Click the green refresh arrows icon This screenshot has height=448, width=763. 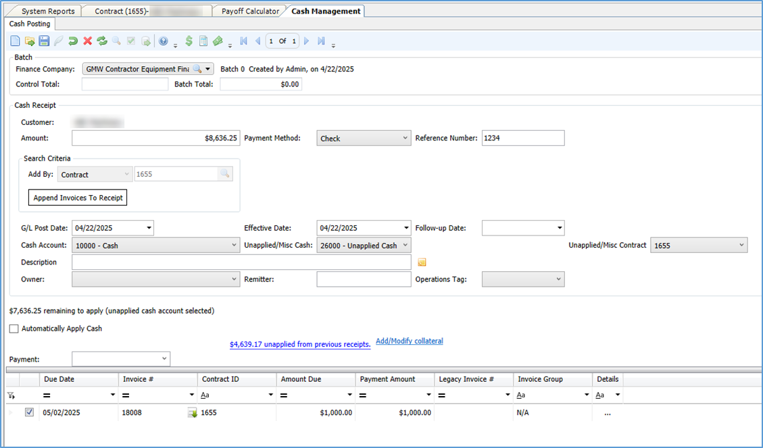[102, 41]
